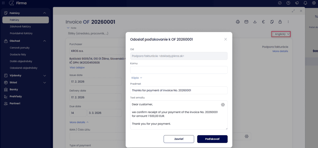Screen dimensions: 318x148
Task: Click the lock invoice icon
Action: pos(280,22)
